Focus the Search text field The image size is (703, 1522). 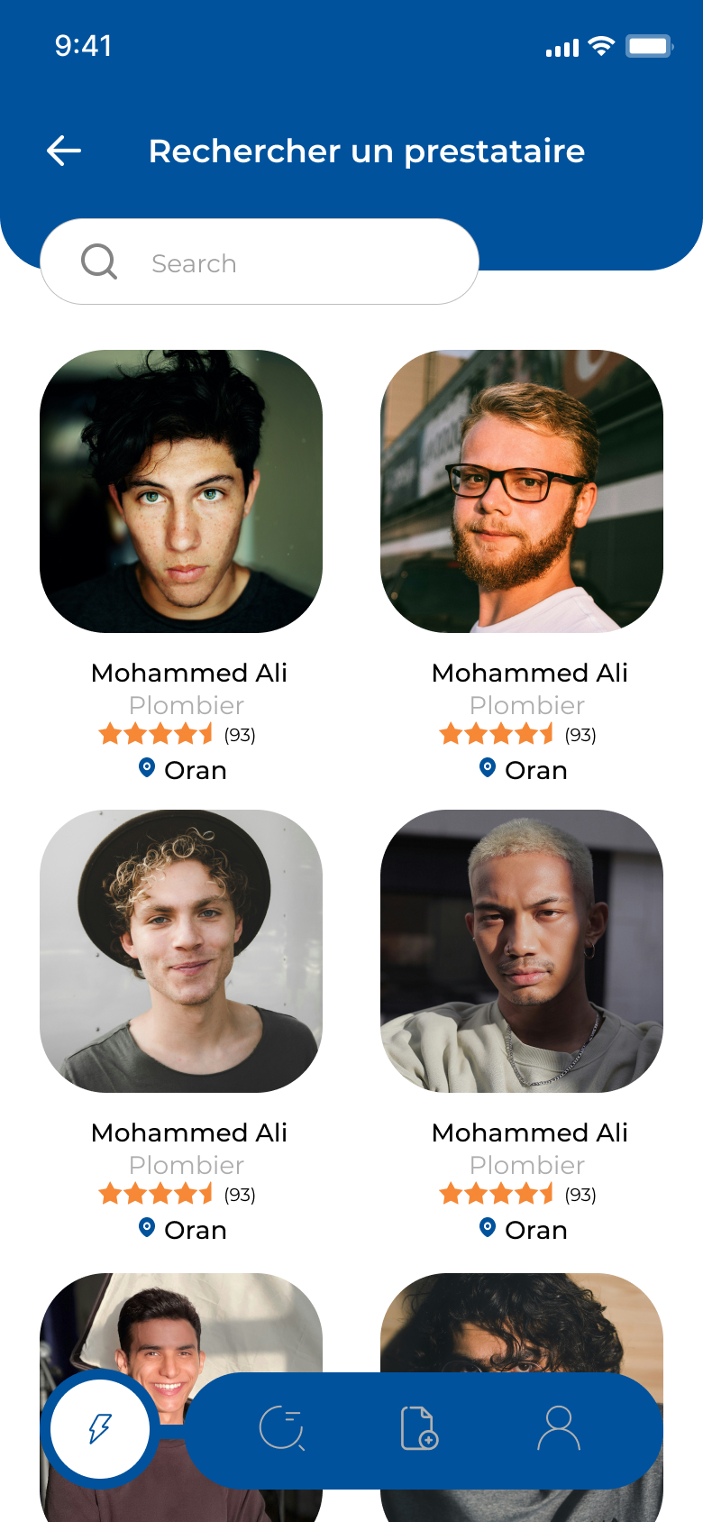click(x=260, y=261)
